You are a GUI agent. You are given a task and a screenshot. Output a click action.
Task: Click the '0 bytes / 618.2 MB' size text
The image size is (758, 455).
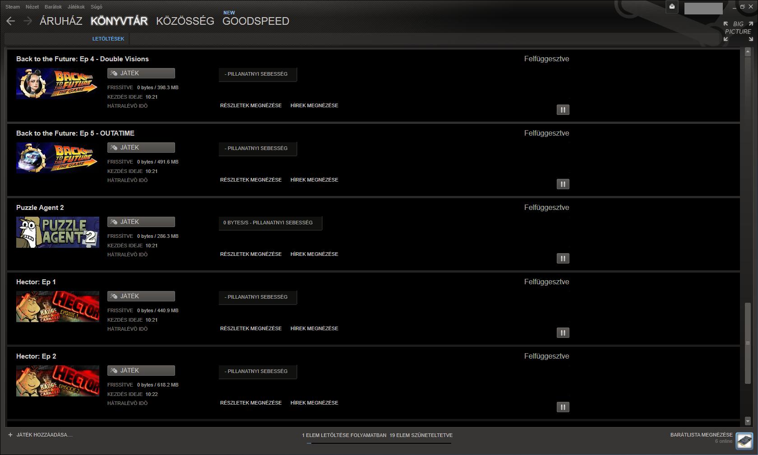pos(158,385)
